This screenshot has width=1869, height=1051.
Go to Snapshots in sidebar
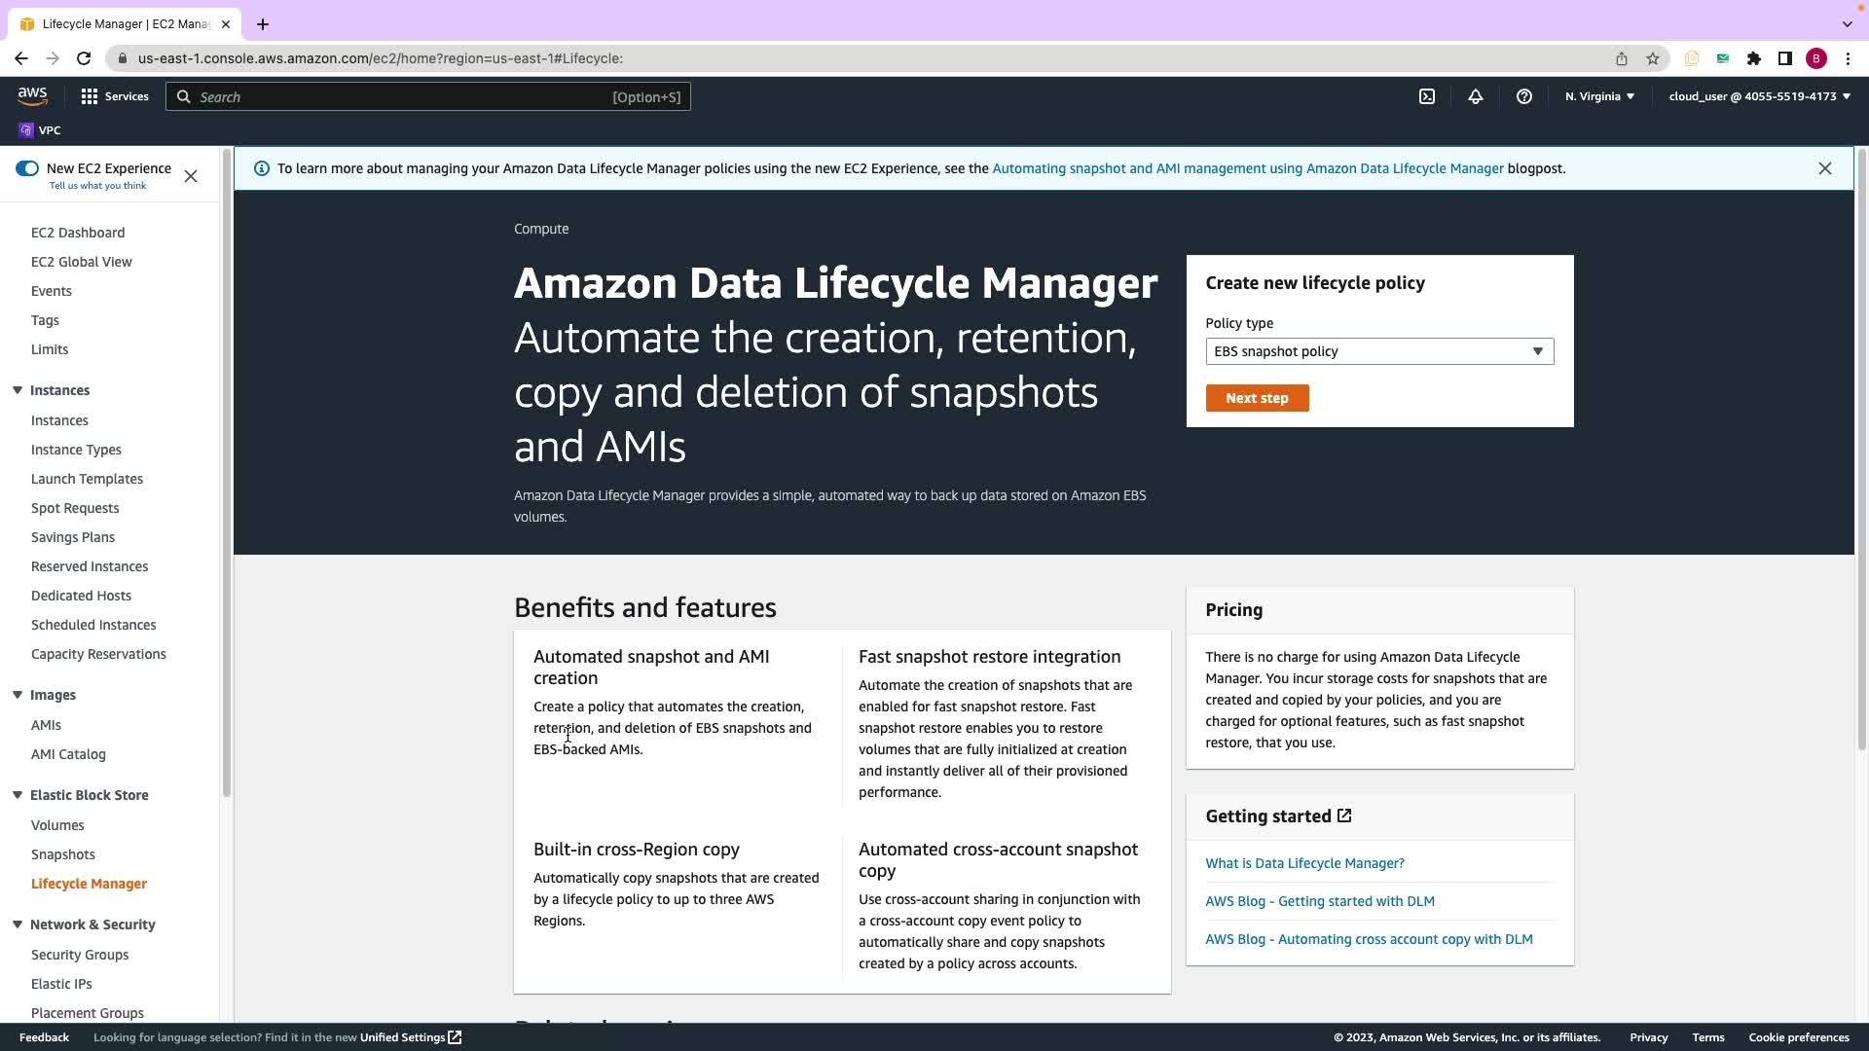pyautogui.click(x=63, y=854)
